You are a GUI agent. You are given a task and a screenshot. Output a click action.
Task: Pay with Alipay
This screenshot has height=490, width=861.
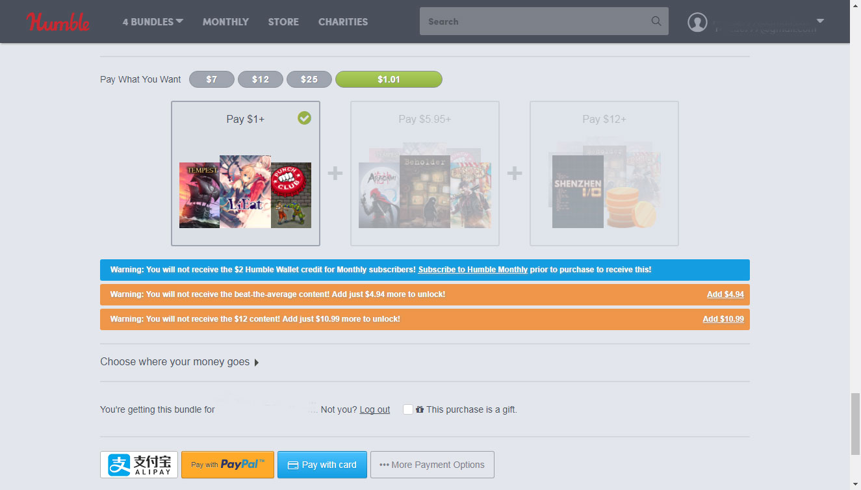tap(139, 465)
